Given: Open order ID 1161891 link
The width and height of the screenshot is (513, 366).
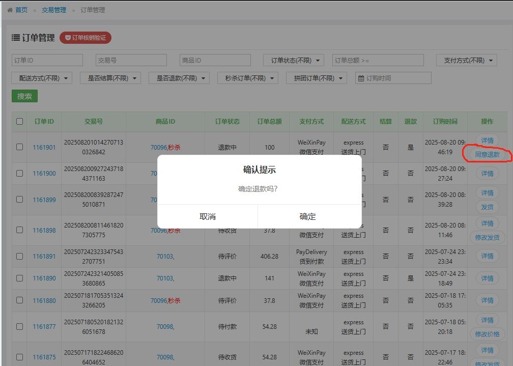Looking at the screenshot, I should pos(44,257).
